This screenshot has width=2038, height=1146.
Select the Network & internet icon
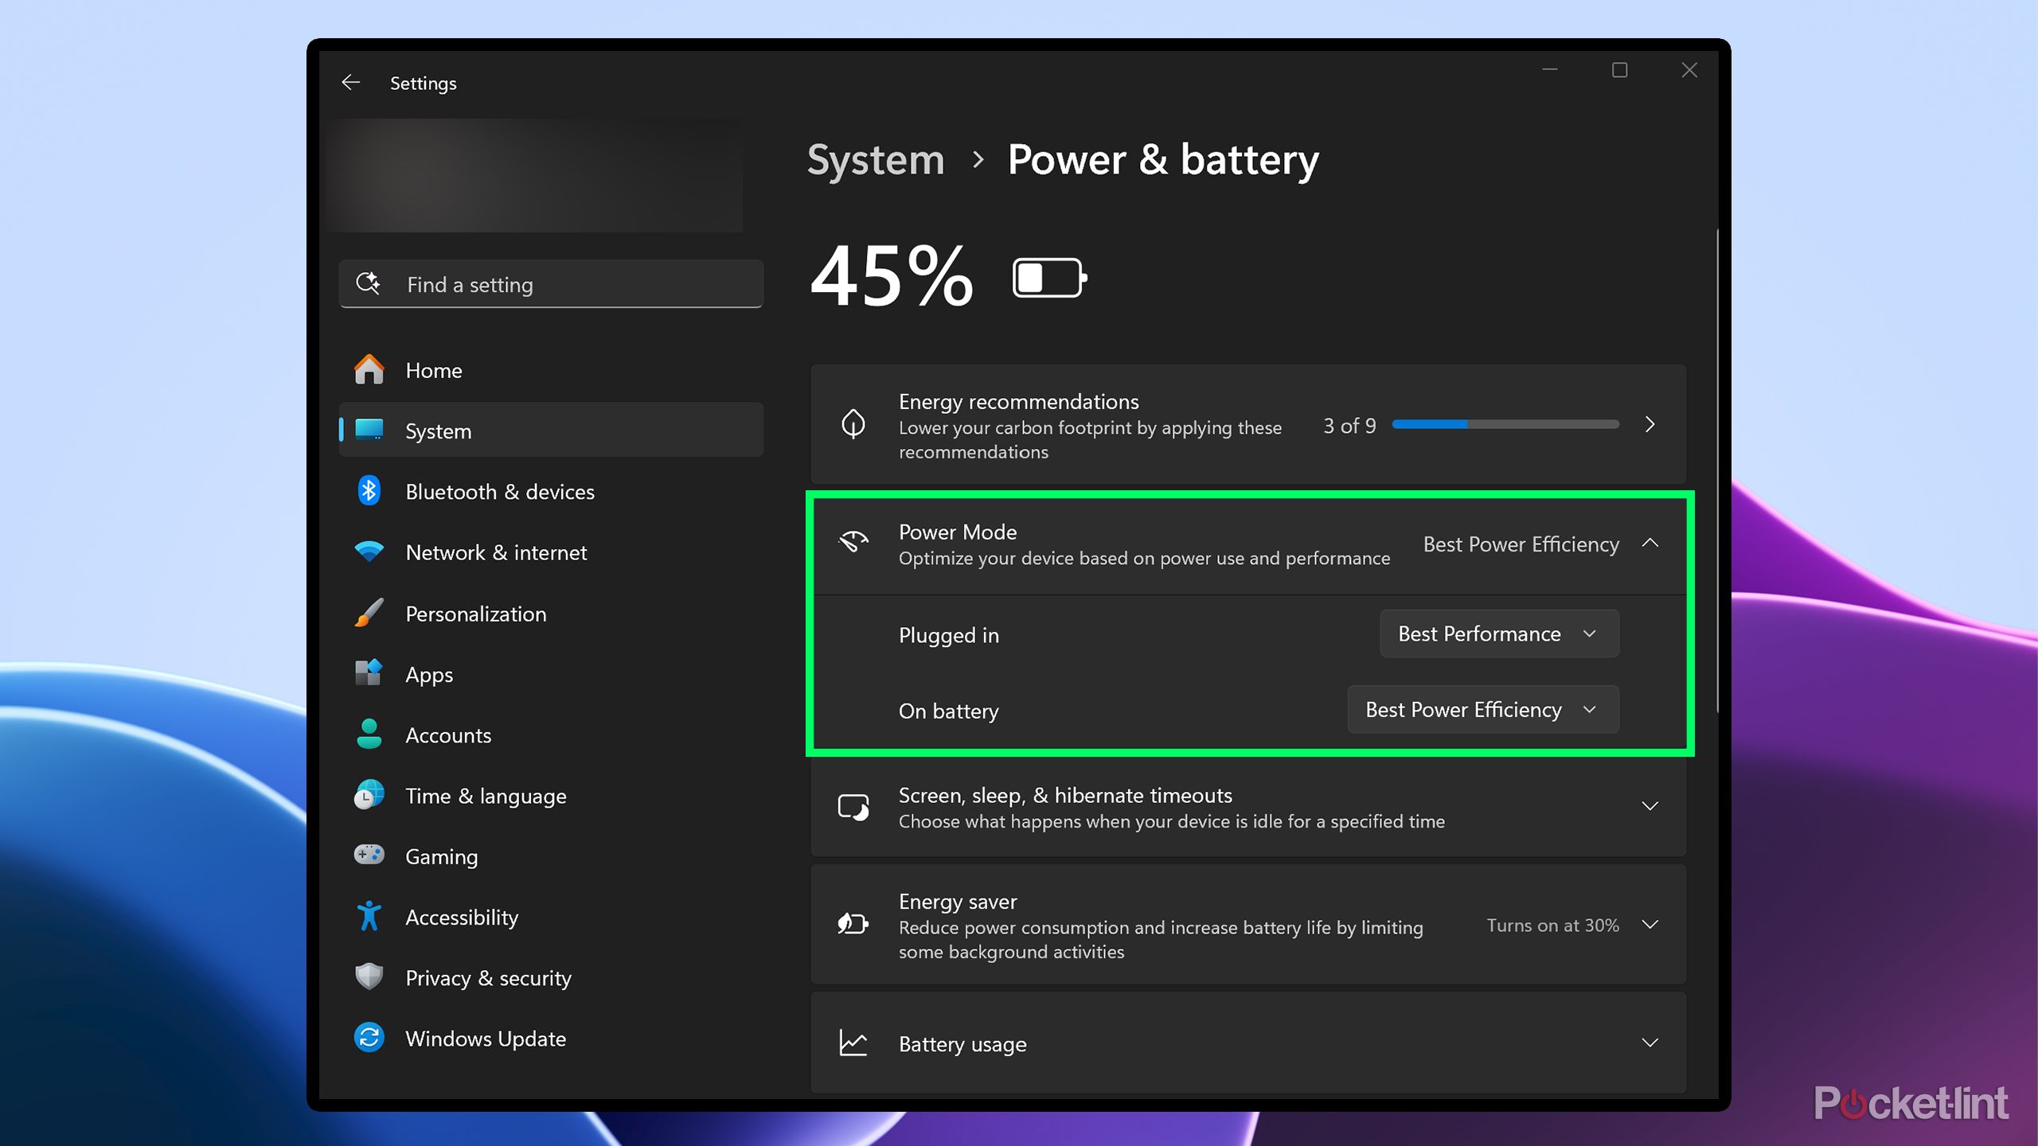click(x=369, y=552)
